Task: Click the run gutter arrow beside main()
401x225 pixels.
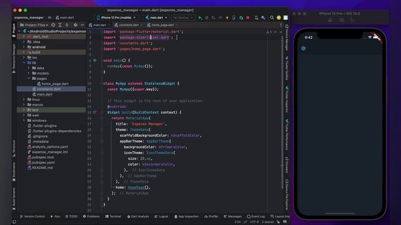Action: (95, 61)
